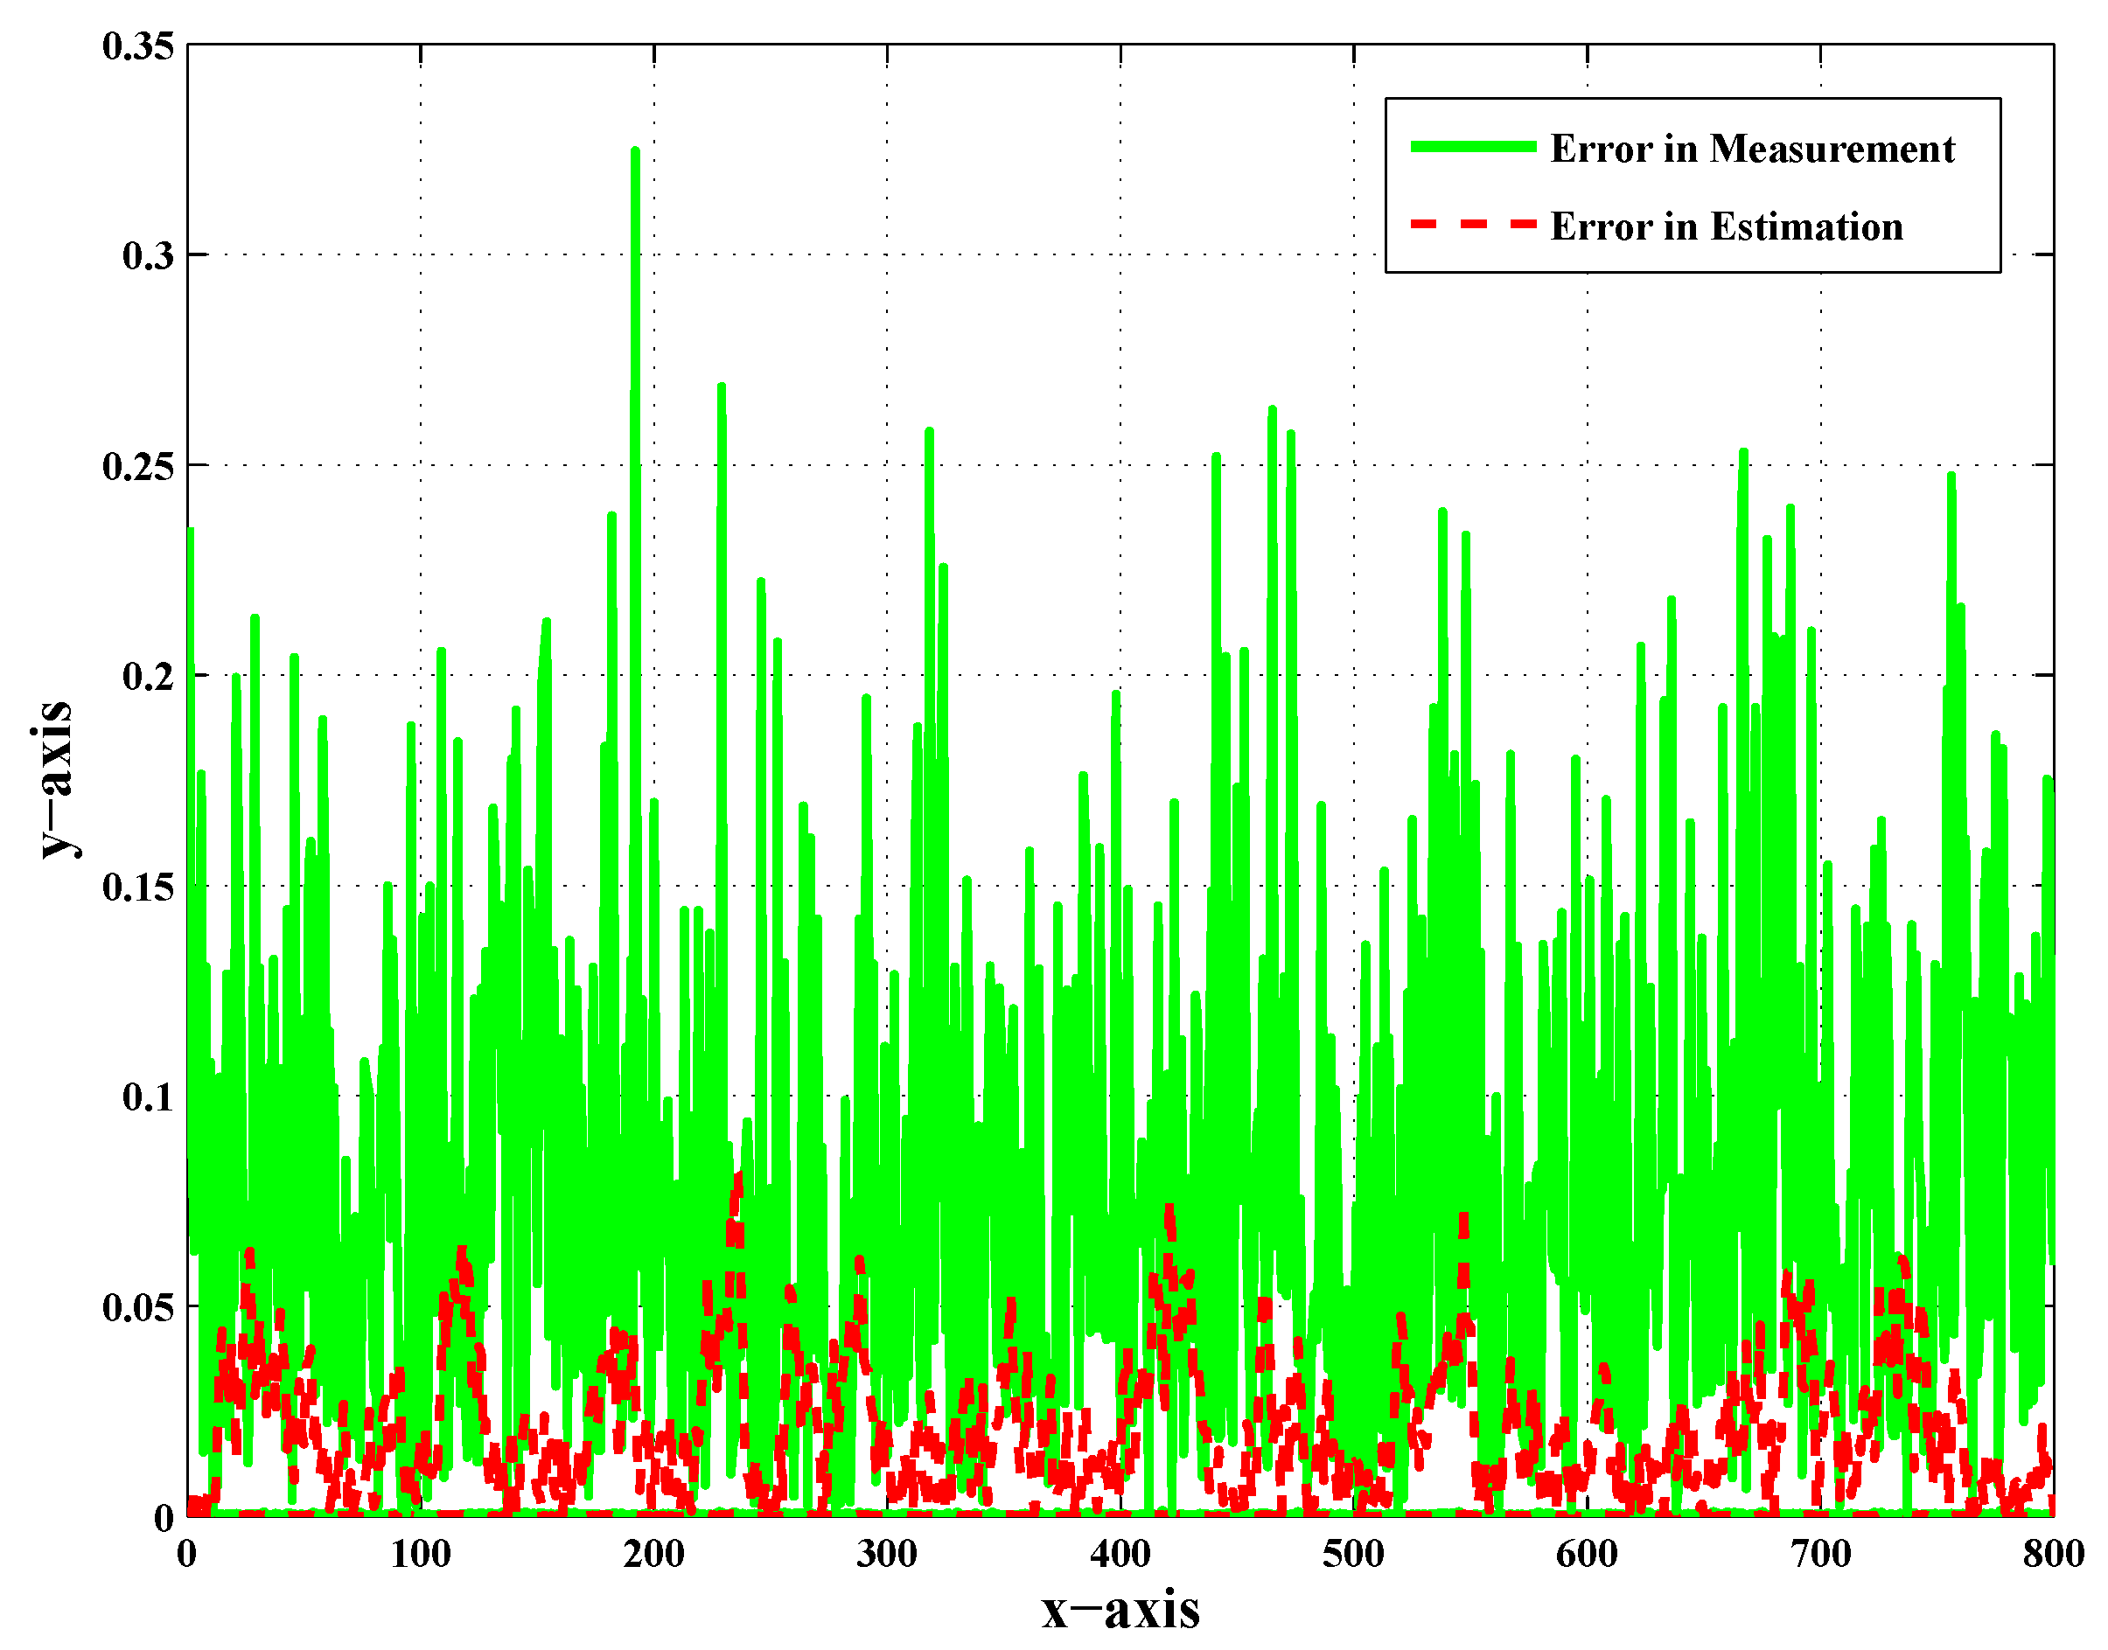
Task: Click the 300 x-axis tick label
Action: pyautogui.click(x=887, y=1555)
